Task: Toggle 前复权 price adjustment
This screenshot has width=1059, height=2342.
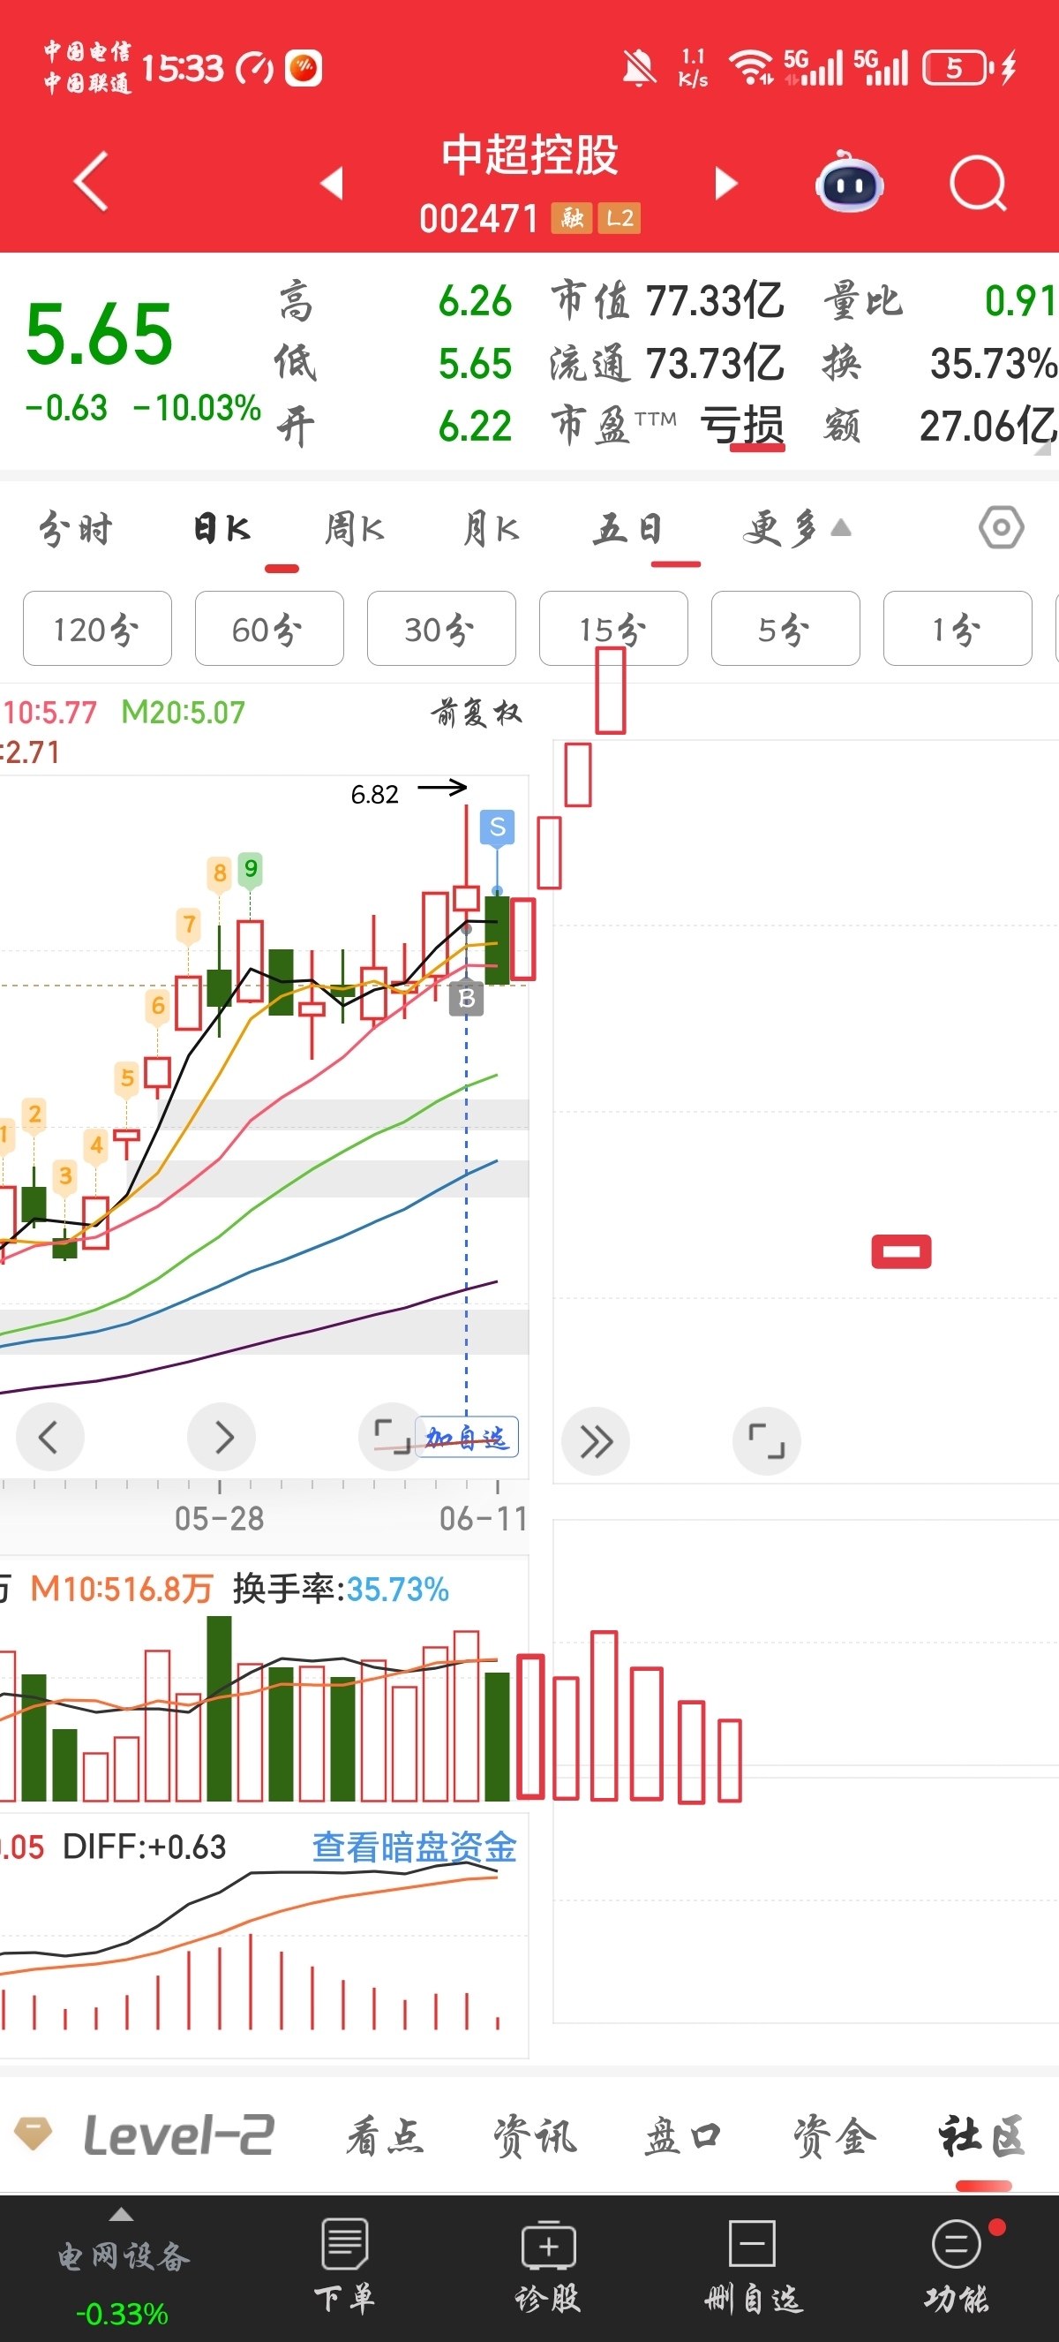Action: pos(476,712)
